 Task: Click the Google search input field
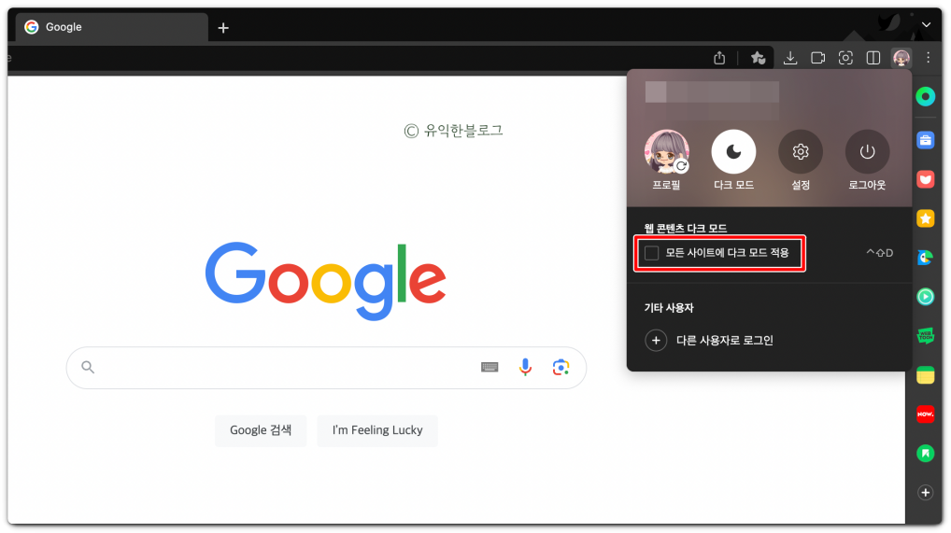(326, 368)
